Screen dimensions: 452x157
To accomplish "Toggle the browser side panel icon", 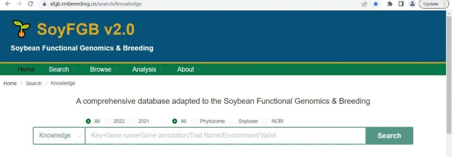I will (401, 4).
